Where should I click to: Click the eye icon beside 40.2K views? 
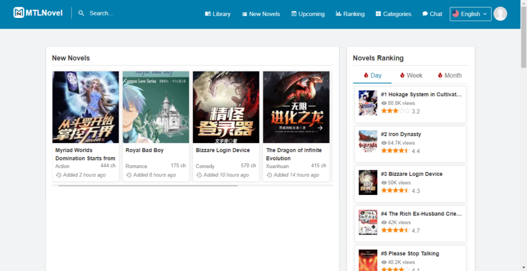(384, 262)
